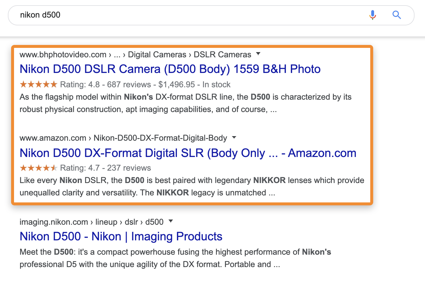Open the DSLR Cameras breadcrumb
The height and width of the screenshot is (284, 425).
(x=222, y=54)
